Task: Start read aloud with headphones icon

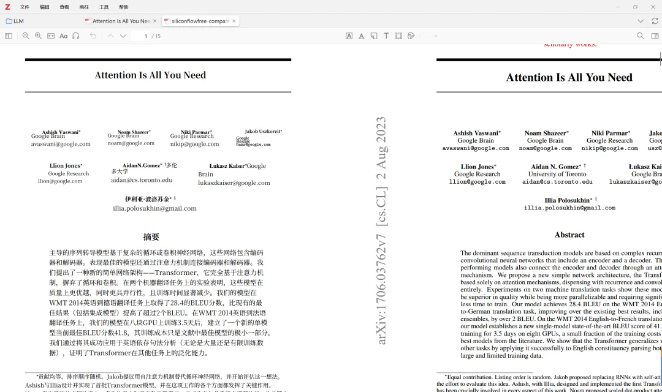Action: (x=76, y=36)
